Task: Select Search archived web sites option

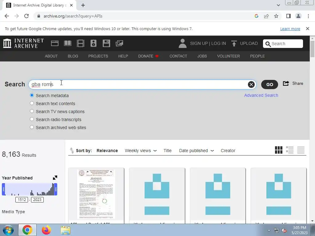Action: click(x=32, y=128)
